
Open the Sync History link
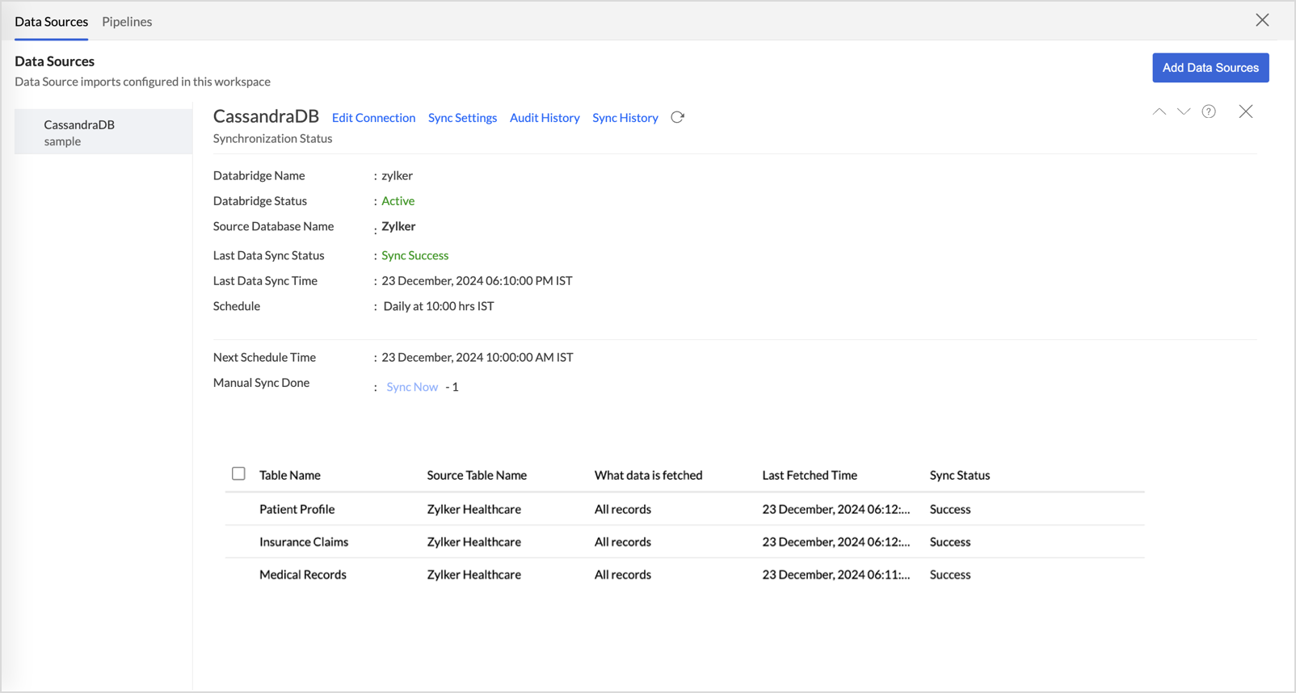625,118
